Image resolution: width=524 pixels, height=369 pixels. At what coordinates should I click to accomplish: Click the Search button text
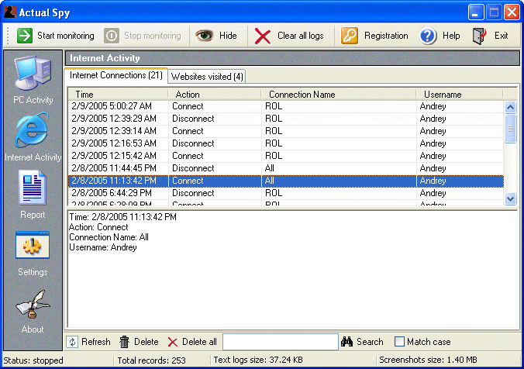pyautogui.click(x=370, y=342)
